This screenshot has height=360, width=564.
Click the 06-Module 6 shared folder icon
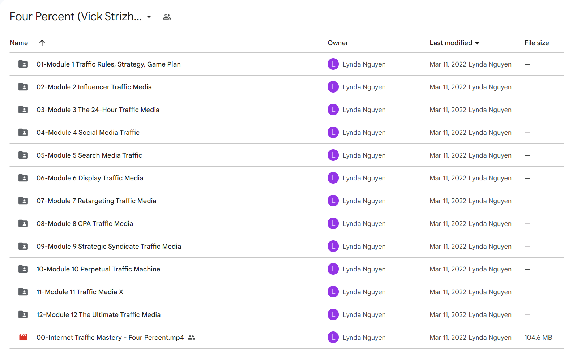click(23, 178)
